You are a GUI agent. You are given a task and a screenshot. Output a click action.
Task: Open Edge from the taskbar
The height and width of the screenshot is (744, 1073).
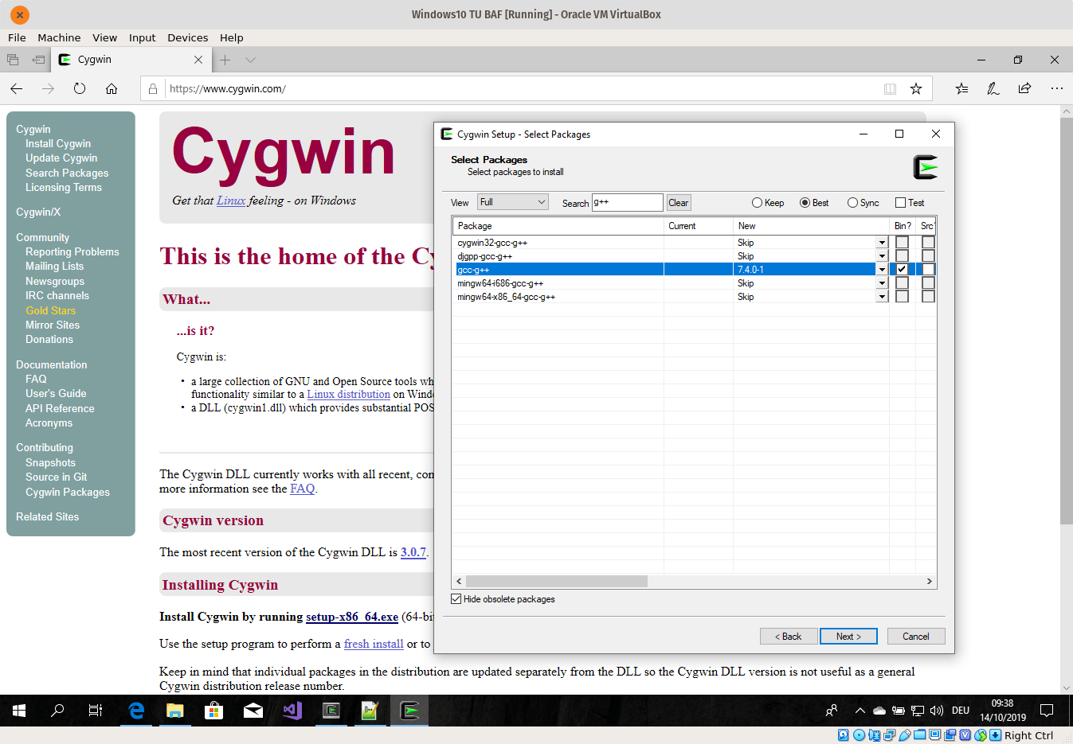click(x=136, y=711)
